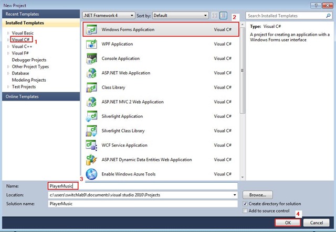Click the template list vertical scrollbar thumb
336x232 pixels.
[x=243, y=71]
